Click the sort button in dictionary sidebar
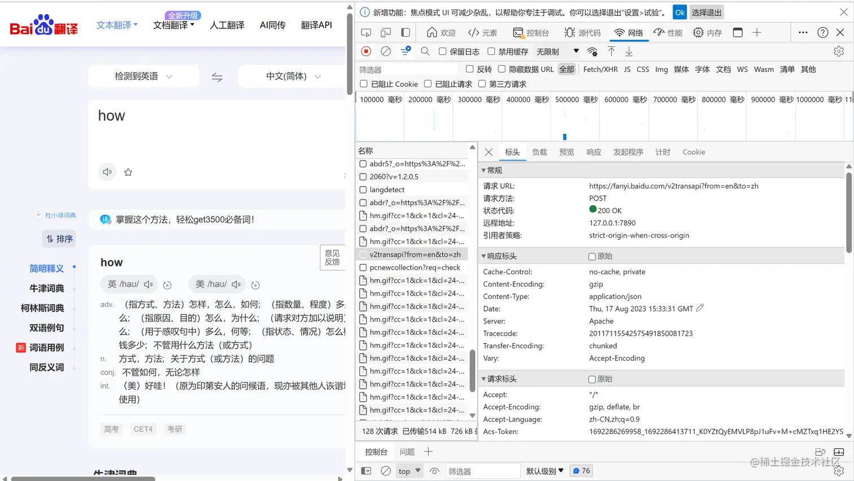Viewport: 854px width, 481px height. click(x=59, y=239)
